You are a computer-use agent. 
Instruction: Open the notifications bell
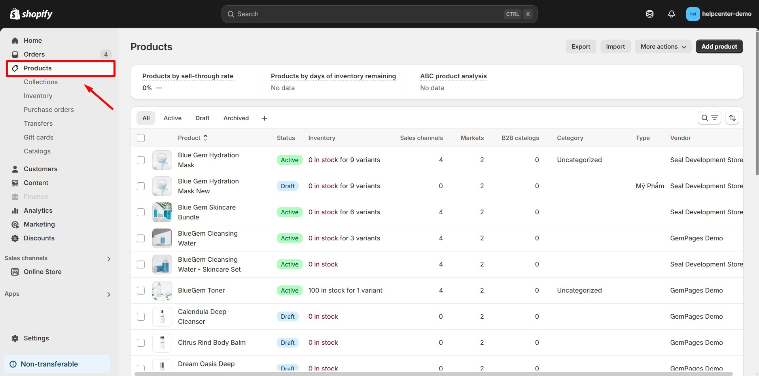point(671,14)
